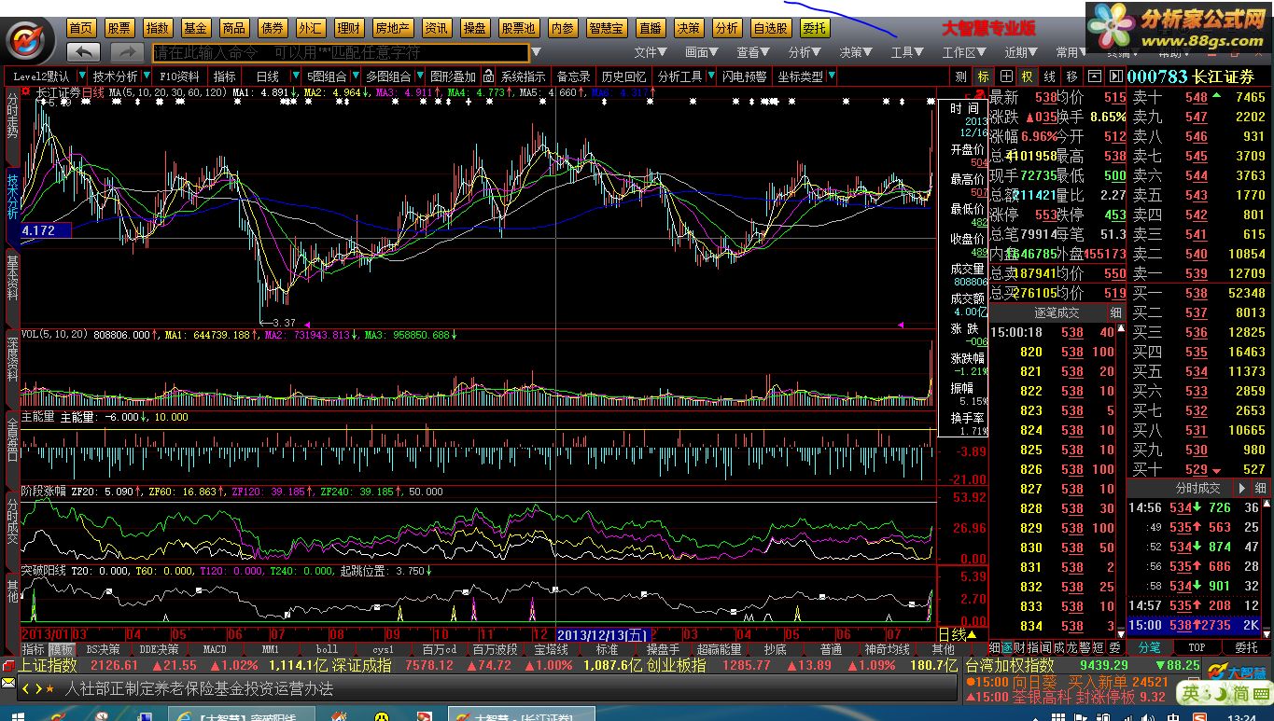Image resolution: width=1274 pixels, height=721 pixels.
Task: Go forward with the right arrow button
Action: tap(127, 52)
